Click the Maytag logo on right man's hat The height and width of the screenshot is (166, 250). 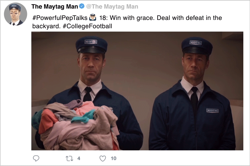click(196, 42)
